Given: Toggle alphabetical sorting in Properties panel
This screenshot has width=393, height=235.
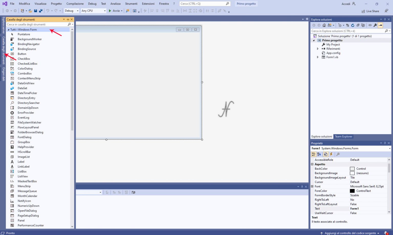Looking at the screenshot, I should pyautogui.click(x=319, y=154).
